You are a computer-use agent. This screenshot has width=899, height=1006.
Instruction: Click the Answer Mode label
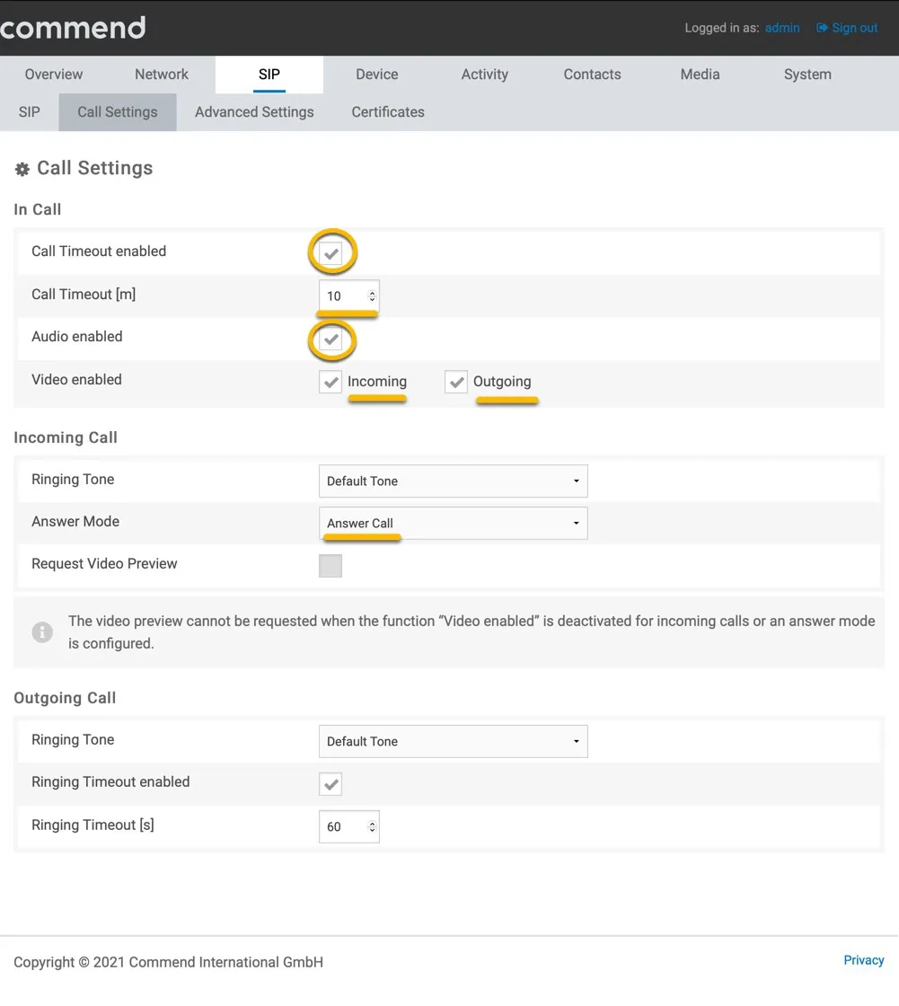point(75,522)
